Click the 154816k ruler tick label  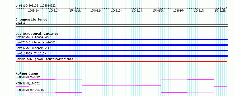pos(179,11)
